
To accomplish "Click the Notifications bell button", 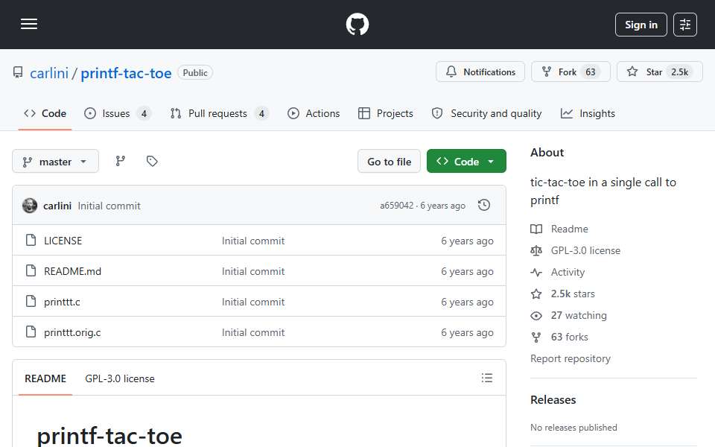I will point(480,72).
